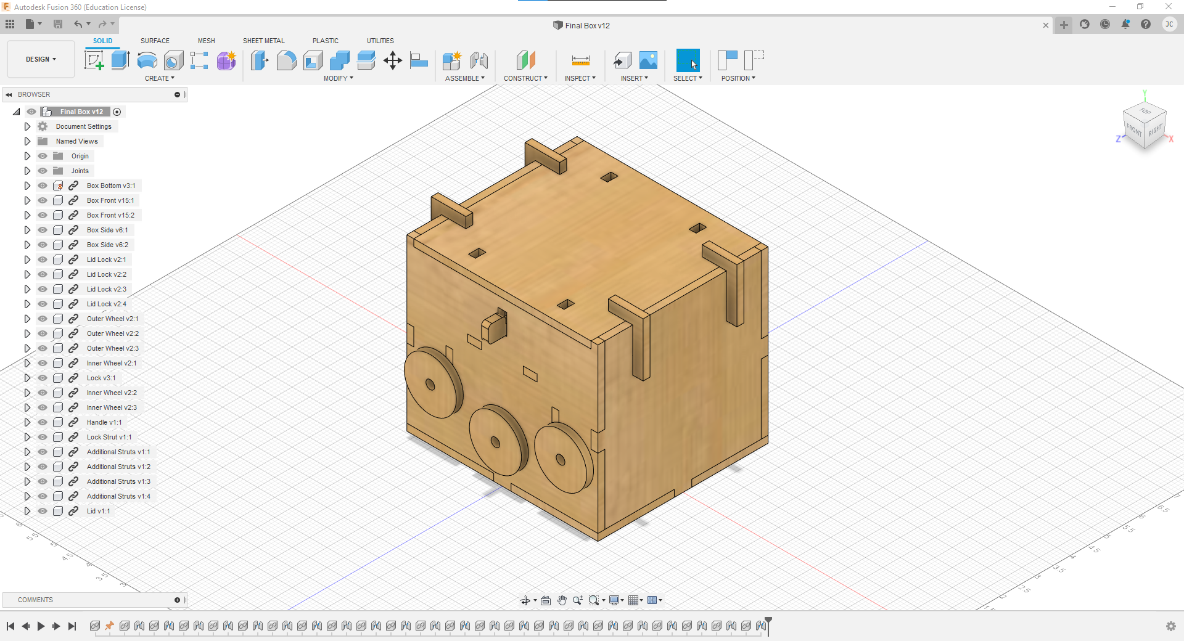1184x641 pixels.
Task: Toggle visibility of Box Front v15:1
Action: pos(43,200)
